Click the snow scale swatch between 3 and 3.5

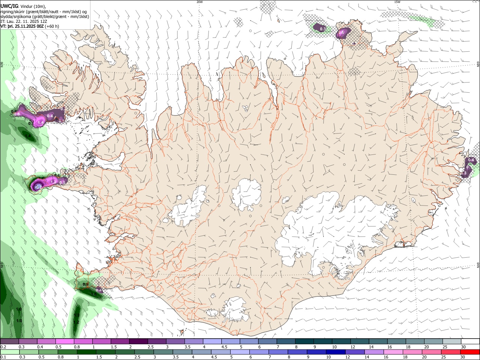point(175,341)
